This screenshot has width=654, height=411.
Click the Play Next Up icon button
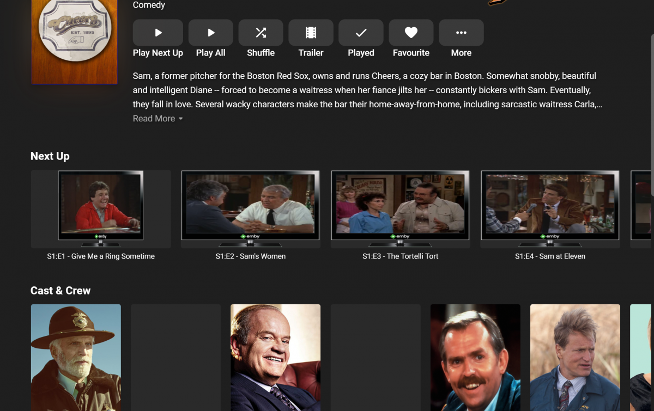pyautogui.click(x=158, y=33)
